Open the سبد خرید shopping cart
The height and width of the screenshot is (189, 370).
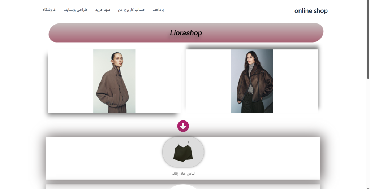103,10
